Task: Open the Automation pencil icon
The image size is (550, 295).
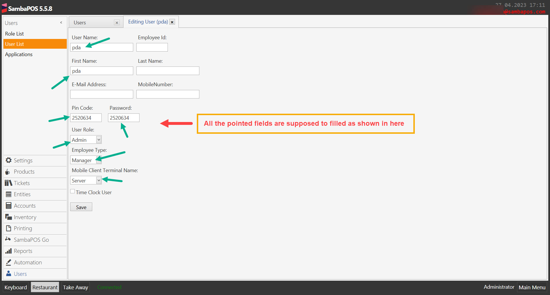Action: 8,262
